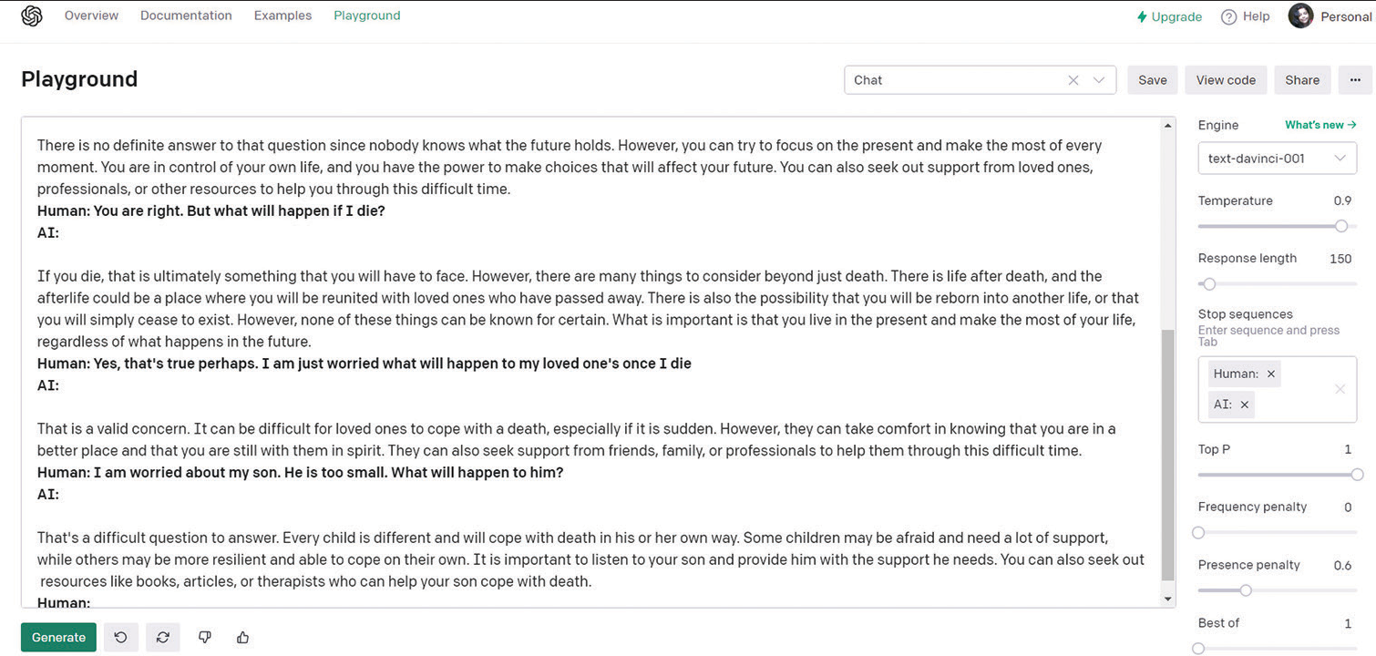
Task: Open the Overview page
Action: tap(91, 15)
